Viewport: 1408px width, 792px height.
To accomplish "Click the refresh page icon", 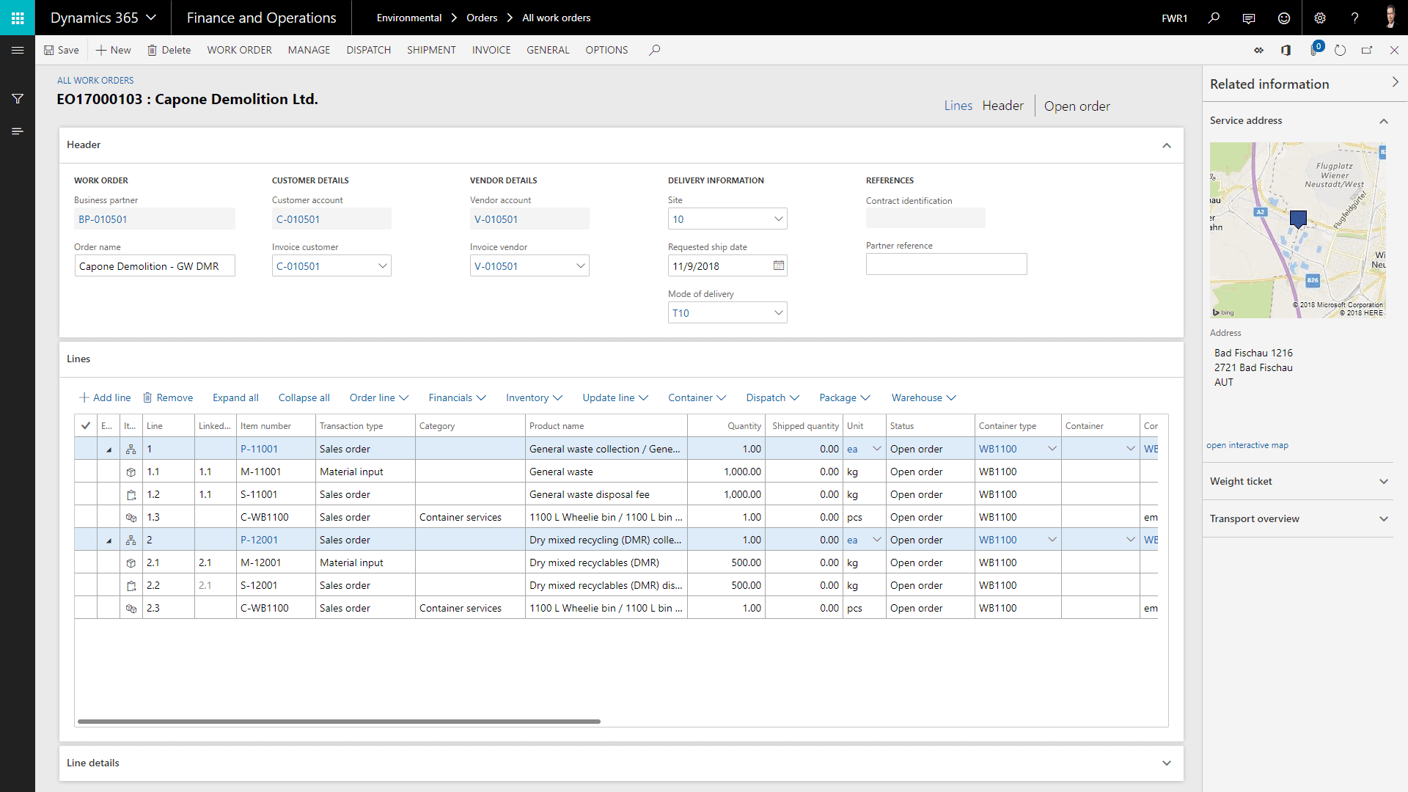I will 1340,50.
